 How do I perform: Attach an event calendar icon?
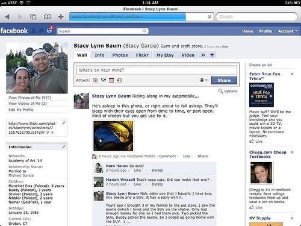[x=111, y=80]
